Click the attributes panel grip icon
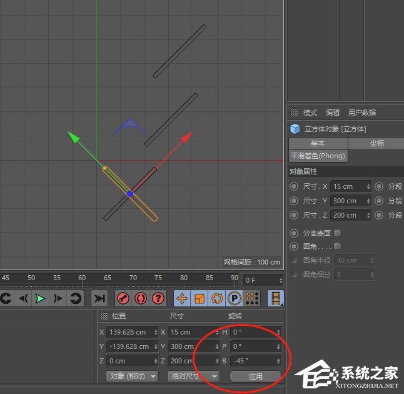Viewport: 404px width, 394px height. [x=294, y=112]
